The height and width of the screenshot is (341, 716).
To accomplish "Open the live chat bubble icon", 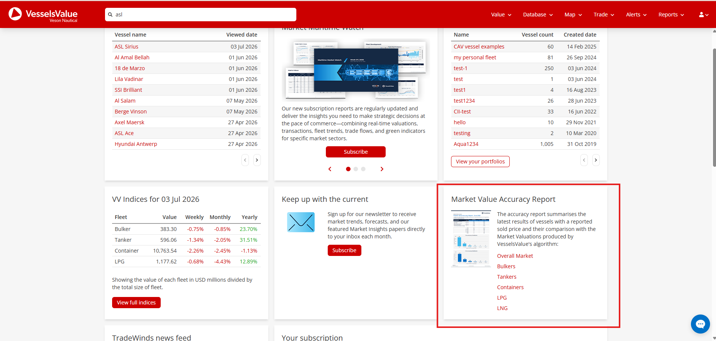I will (x=700, y=324).
